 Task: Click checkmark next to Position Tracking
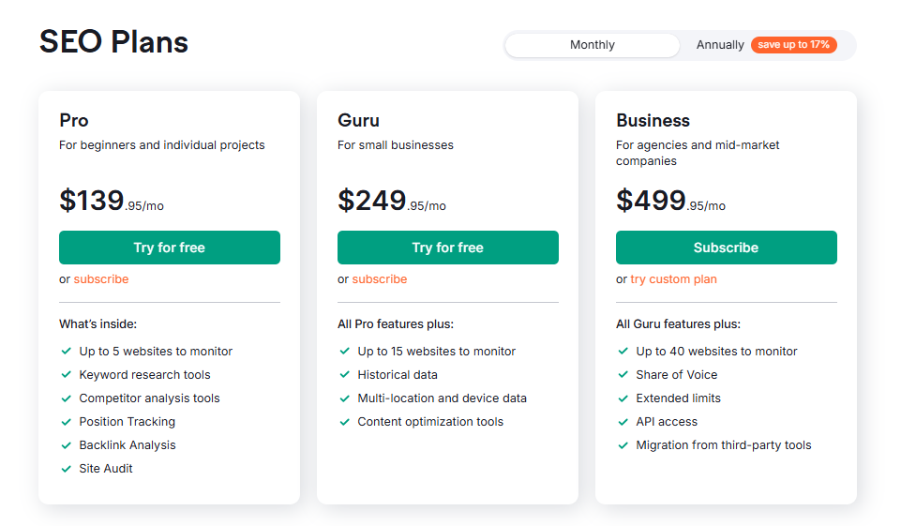67,422
